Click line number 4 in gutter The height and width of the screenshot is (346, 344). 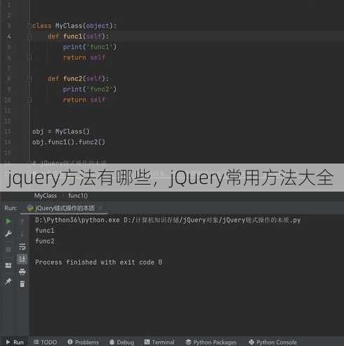[x=8, y=36]
